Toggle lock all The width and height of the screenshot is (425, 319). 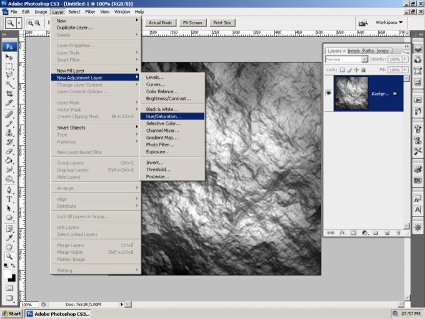(x=364, y=69)
